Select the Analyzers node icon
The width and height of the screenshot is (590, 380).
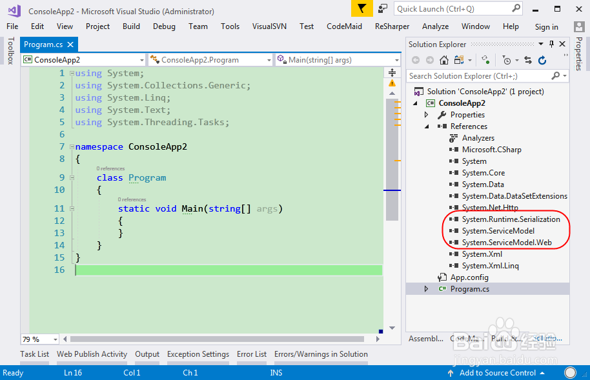(x=453, y=138)
